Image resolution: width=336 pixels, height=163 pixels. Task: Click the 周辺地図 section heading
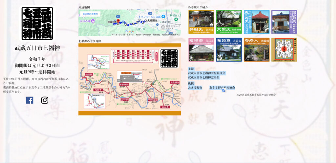click(x=84, y=7)
